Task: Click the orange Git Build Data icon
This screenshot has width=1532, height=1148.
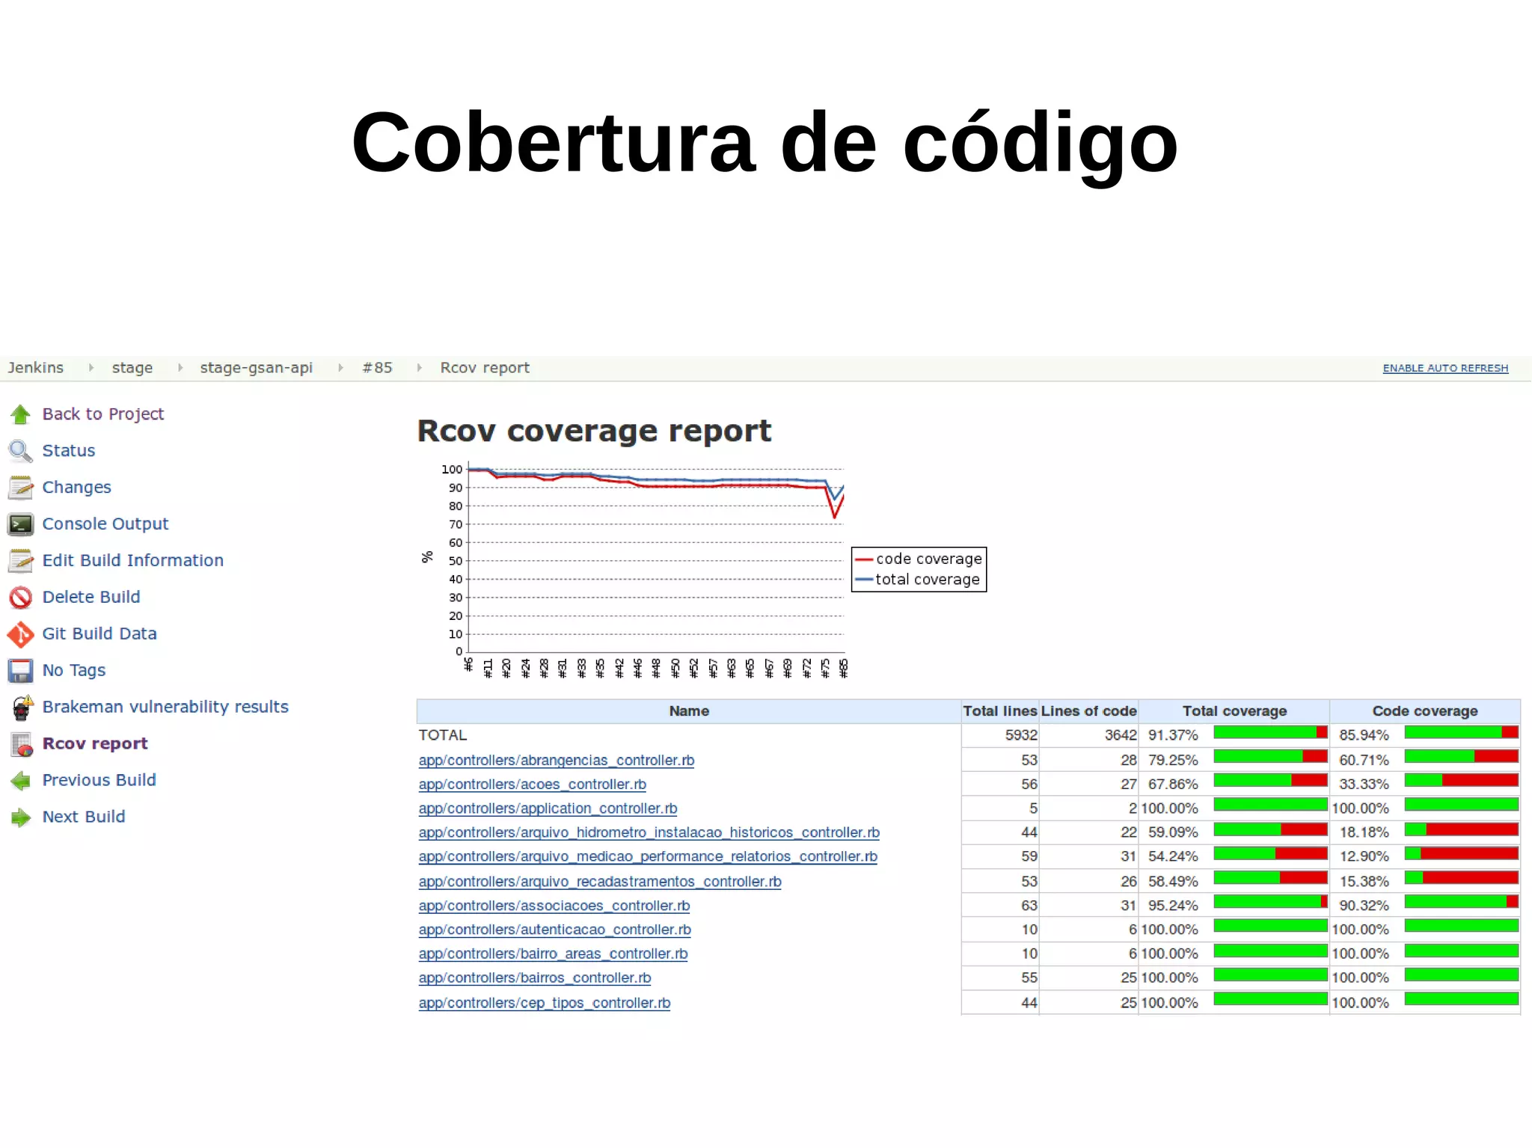Action: [x=21, y=634]
